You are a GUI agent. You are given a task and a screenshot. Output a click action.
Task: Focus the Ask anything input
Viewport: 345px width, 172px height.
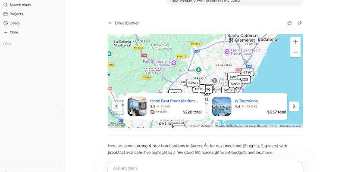(205, 168)
